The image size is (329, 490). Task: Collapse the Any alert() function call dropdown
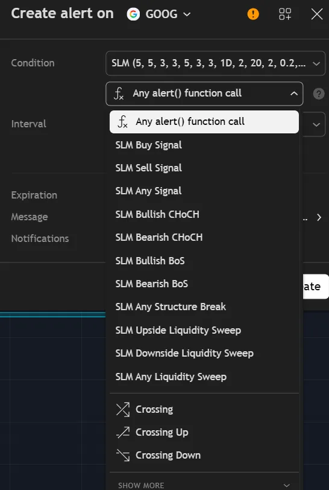[204, 94]
